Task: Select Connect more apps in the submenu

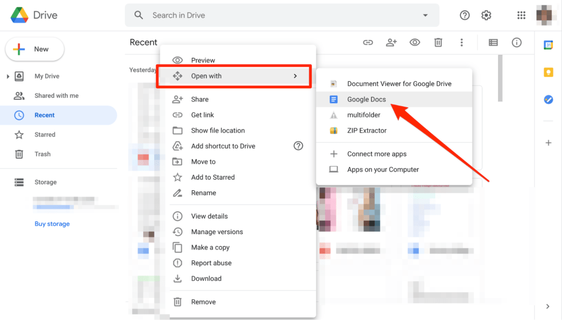Action: (376, 154)
